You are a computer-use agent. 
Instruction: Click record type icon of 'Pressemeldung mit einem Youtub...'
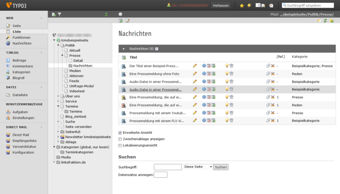(x=124, y=113)
